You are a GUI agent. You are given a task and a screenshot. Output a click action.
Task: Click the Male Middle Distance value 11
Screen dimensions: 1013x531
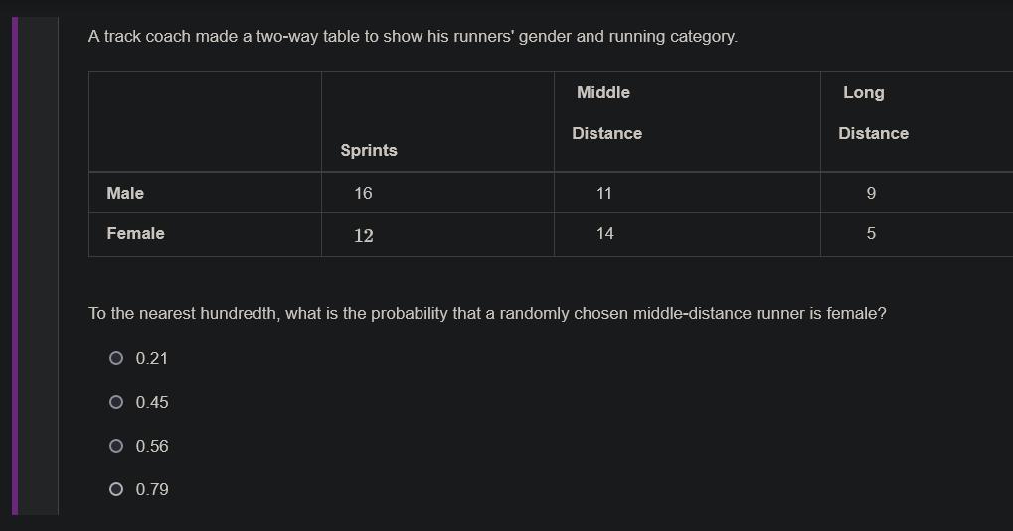604,193
